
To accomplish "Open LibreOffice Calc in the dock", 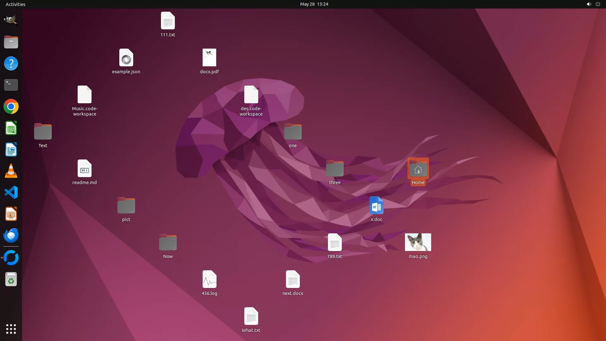I will tap(11, 128).
